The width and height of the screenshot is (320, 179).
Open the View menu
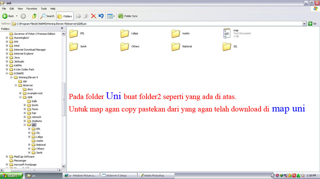(x=20, y=9)
